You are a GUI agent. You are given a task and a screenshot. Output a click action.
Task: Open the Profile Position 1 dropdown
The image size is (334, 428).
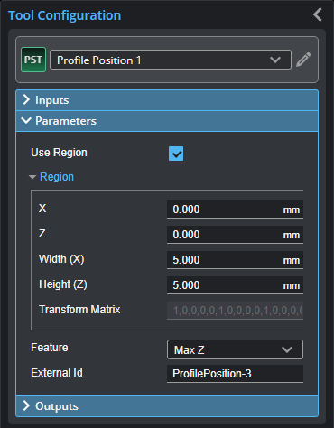[171, 60]
